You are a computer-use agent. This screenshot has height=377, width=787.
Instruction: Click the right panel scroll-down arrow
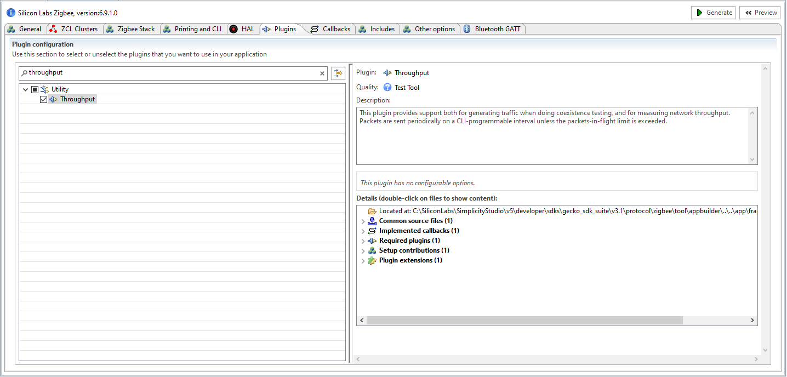coord(766,351)
